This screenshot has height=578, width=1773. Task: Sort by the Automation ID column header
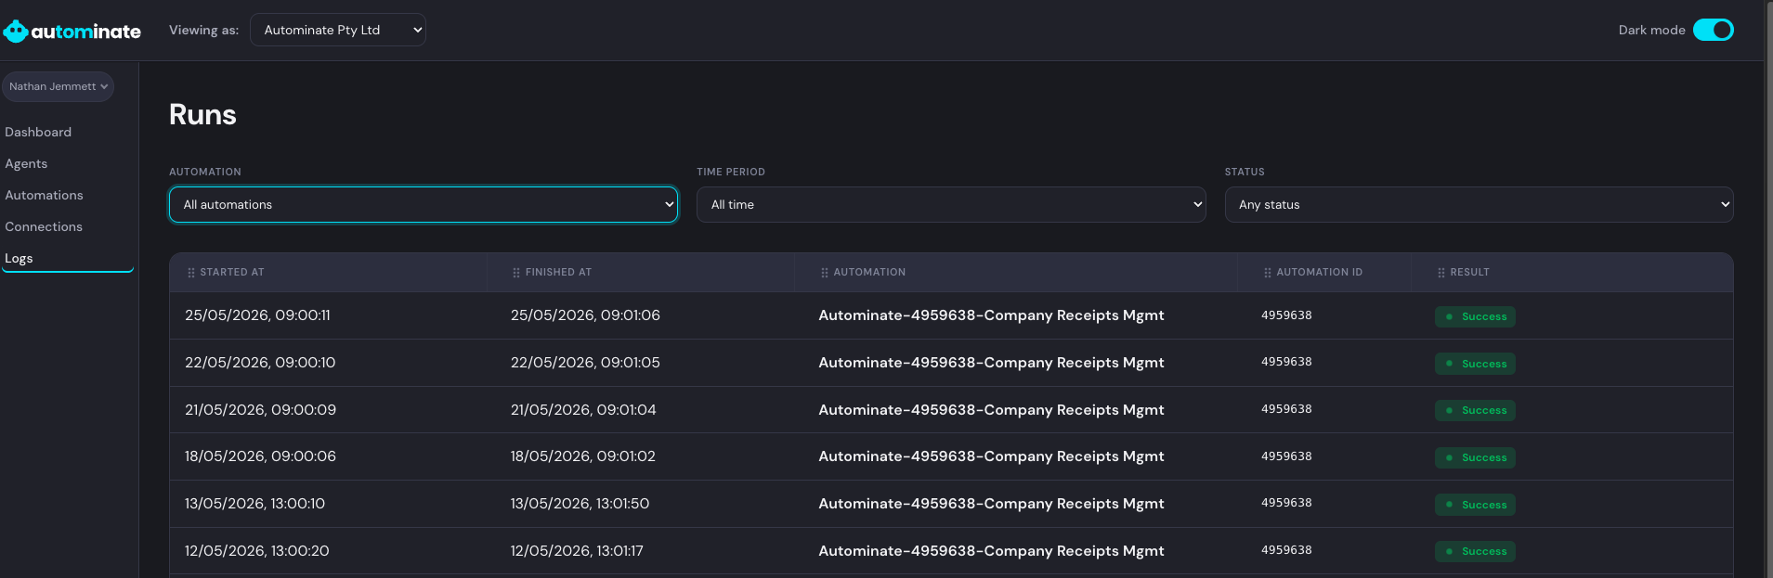coord(1319,273)
